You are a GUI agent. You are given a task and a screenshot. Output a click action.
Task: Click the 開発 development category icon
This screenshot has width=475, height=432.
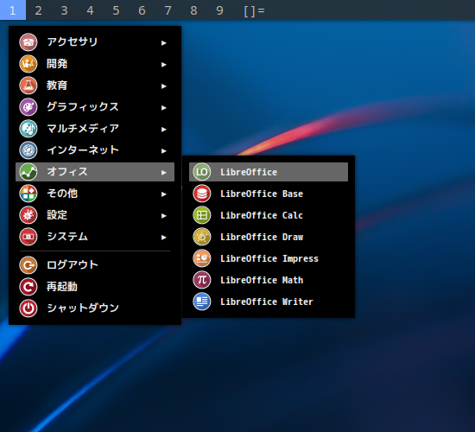[x=28, y=64]
